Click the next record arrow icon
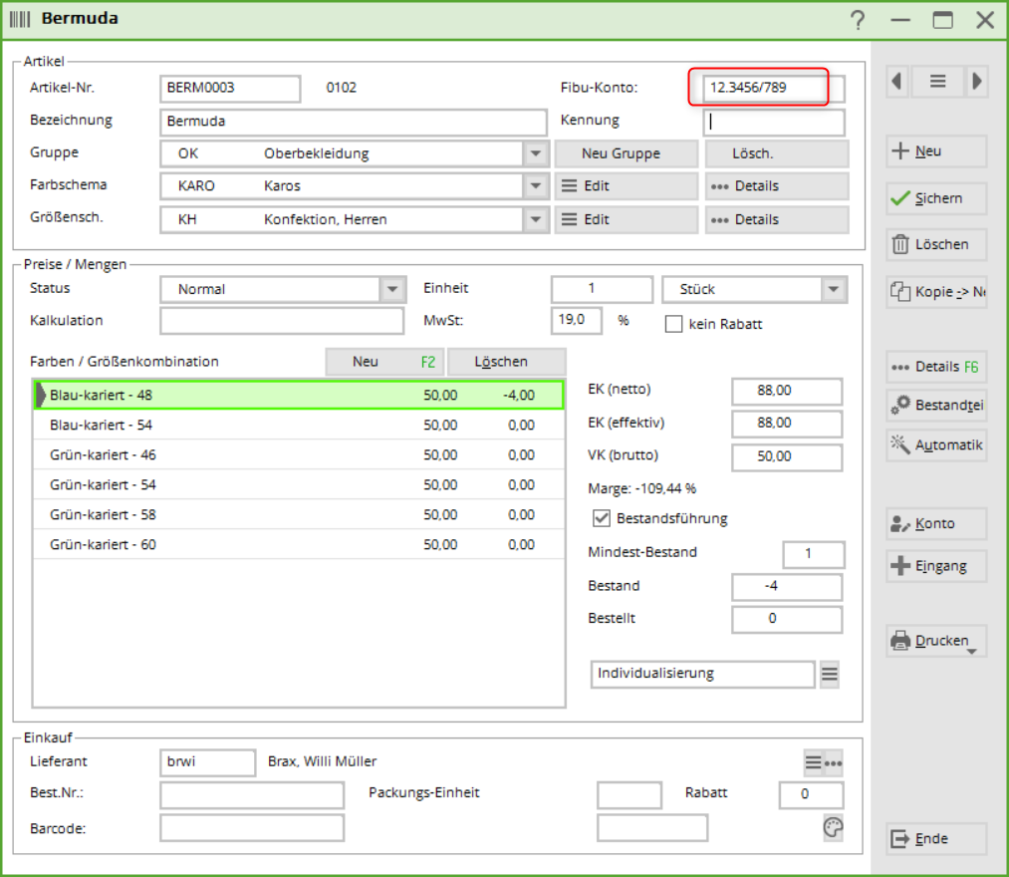 point(976,82)
